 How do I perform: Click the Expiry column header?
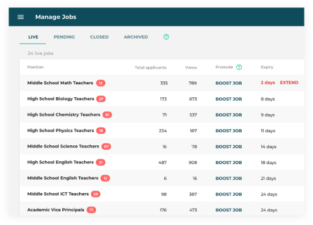(x=267, y=67)
